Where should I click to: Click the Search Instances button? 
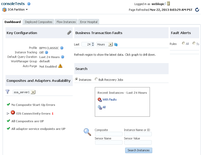139,150
